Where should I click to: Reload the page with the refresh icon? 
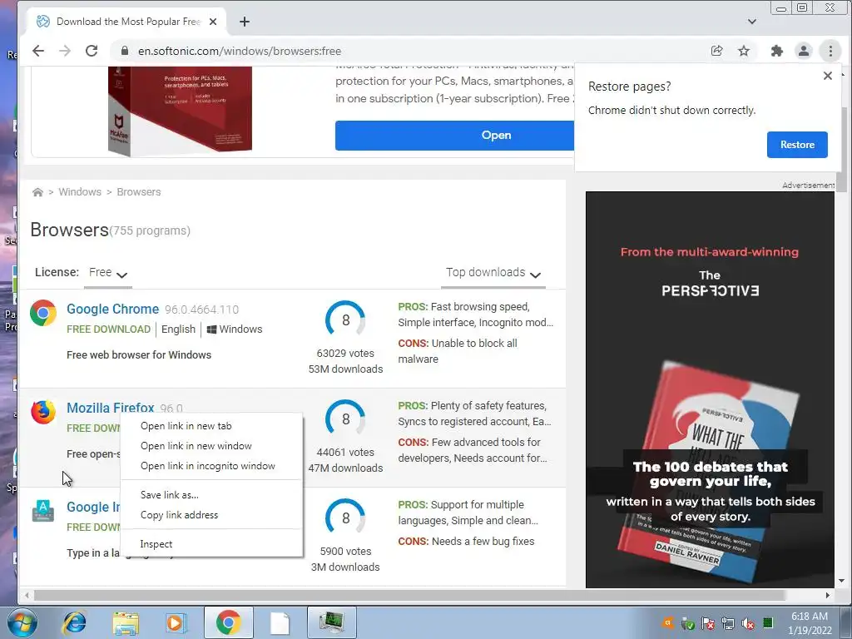92,51
